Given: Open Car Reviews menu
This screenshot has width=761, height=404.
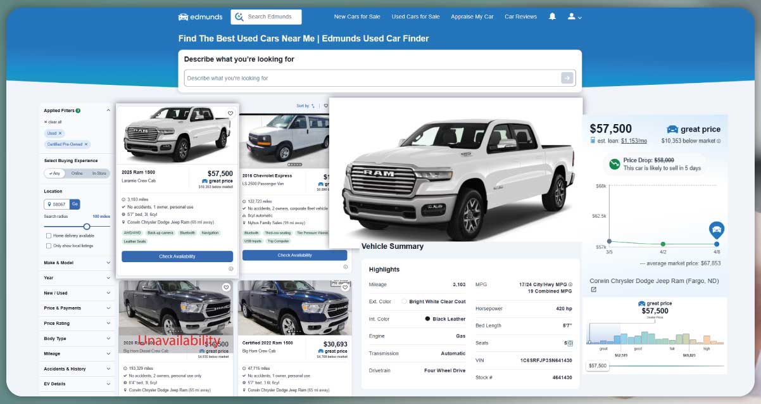Looking at the screenshot, I should coord(520,17).
